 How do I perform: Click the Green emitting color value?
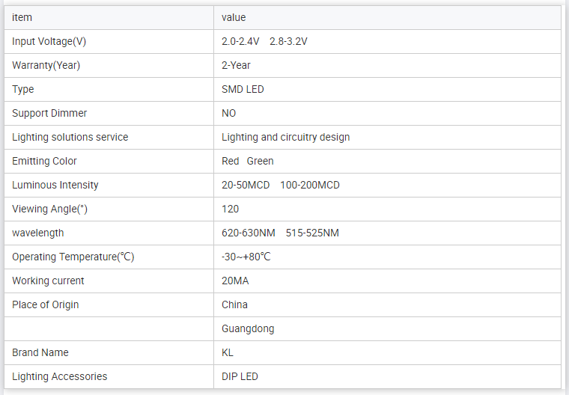pos(260,161)
